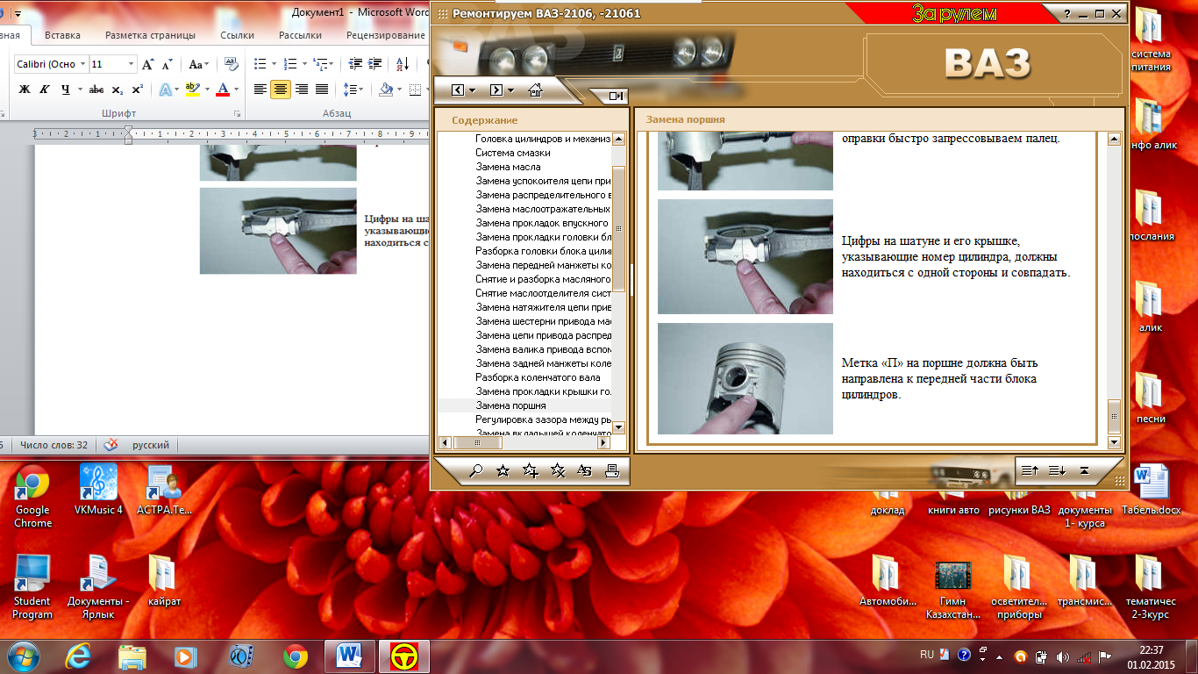
Task: Open 'Разборка коленчатого вала' topic
Action: tap(538, 377)
